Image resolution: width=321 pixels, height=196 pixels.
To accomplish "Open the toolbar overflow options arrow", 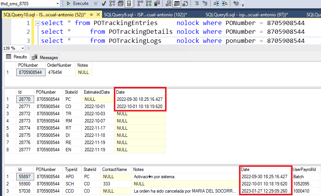I will 243,5.
